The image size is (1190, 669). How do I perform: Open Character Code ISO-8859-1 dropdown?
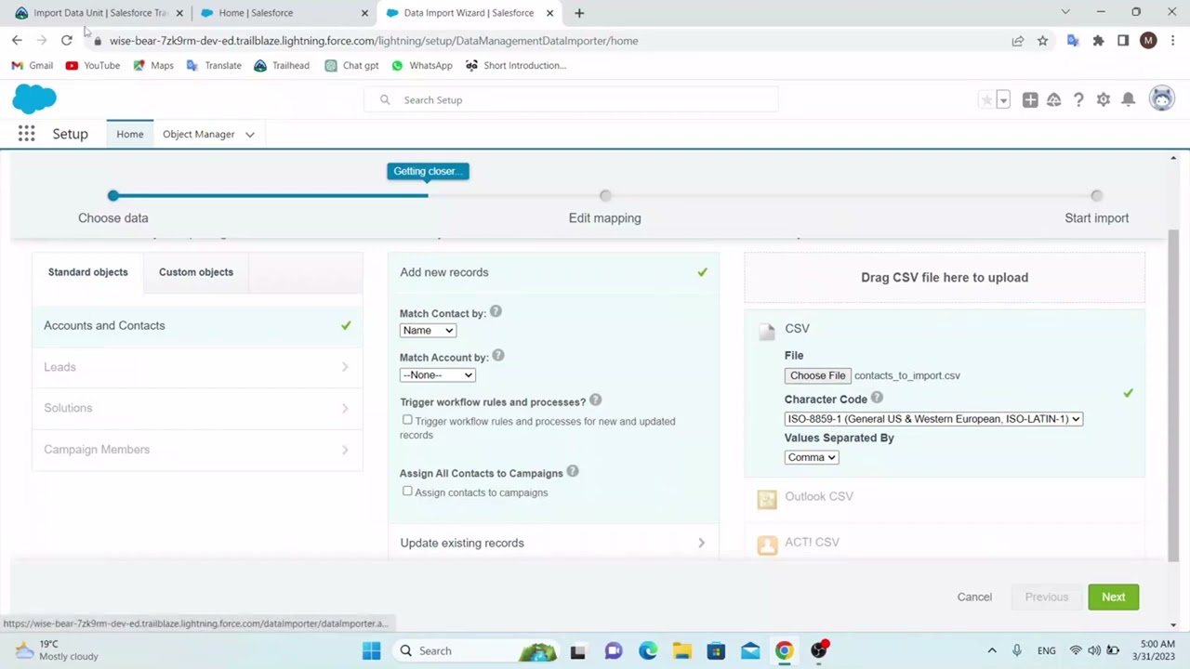933,419
